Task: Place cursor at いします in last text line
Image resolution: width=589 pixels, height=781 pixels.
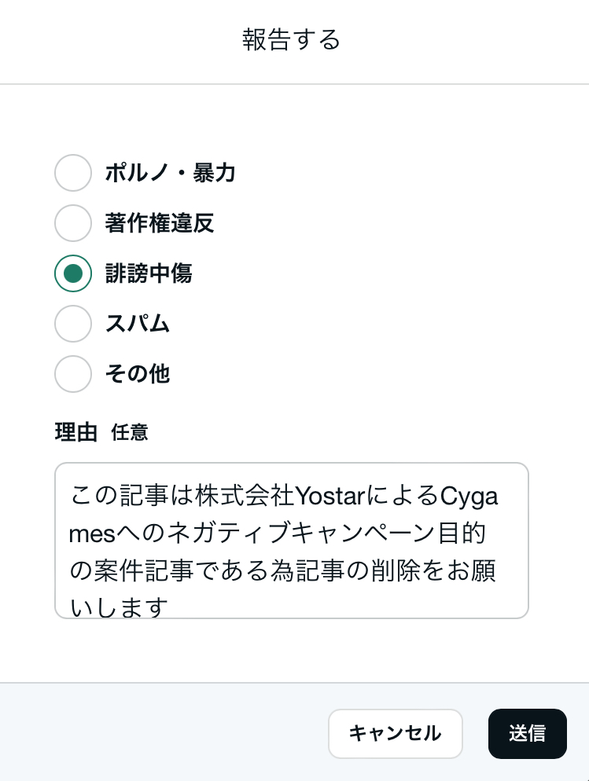Action: tap(119, 607)
